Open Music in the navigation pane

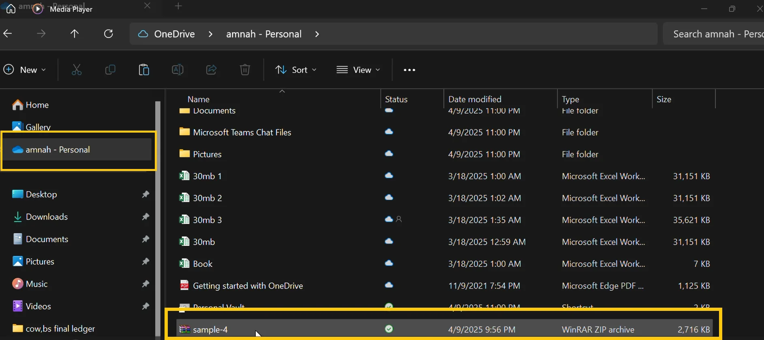(30, 284)
